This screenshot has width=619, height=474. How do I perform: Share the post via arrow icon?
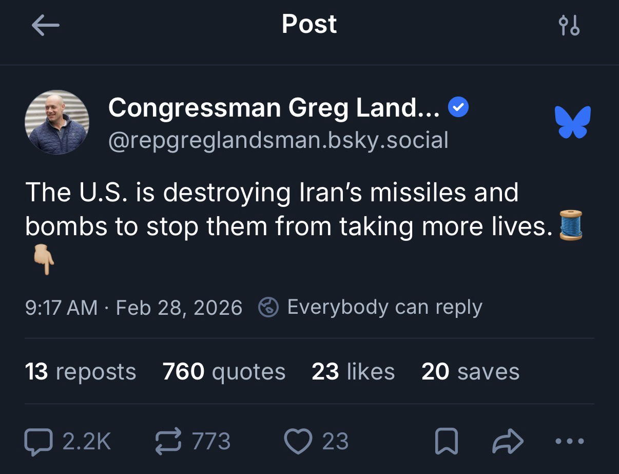pyautogui.click(x=508, y=441)
